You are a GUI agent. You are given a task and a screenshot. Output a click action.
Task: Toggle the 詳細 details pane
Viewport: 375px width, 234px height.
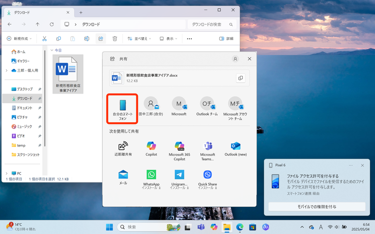point(226,39)
